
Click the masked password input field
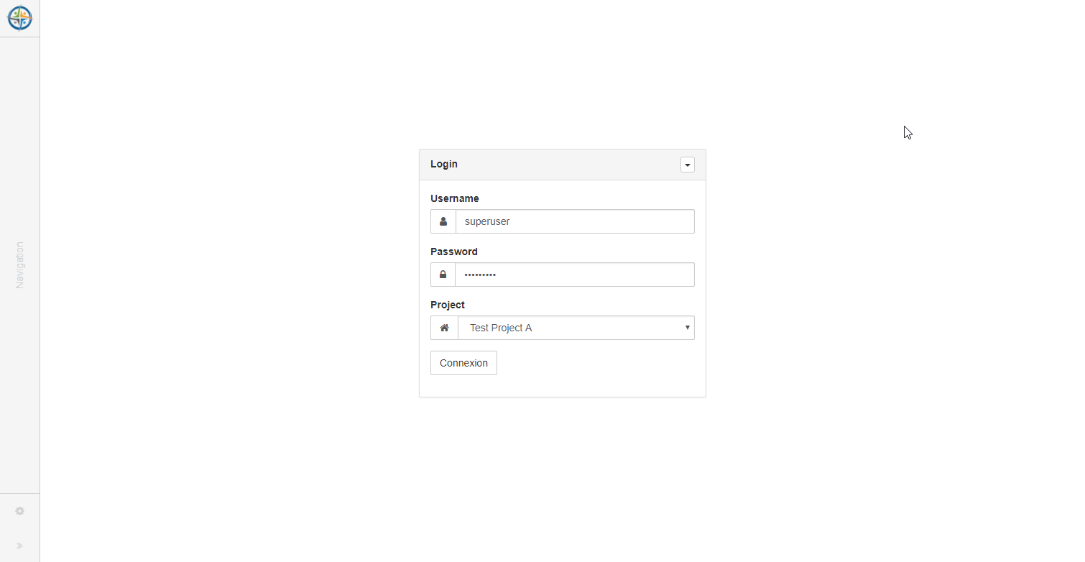(x=575, y=275)
